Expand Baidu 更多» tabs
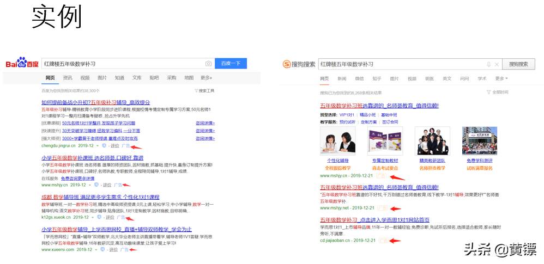This screenshot has height=264, width=544. tap(206, 78)
